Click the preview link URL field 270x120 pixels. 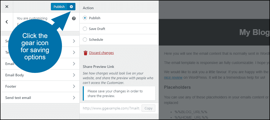click(112, 108)
